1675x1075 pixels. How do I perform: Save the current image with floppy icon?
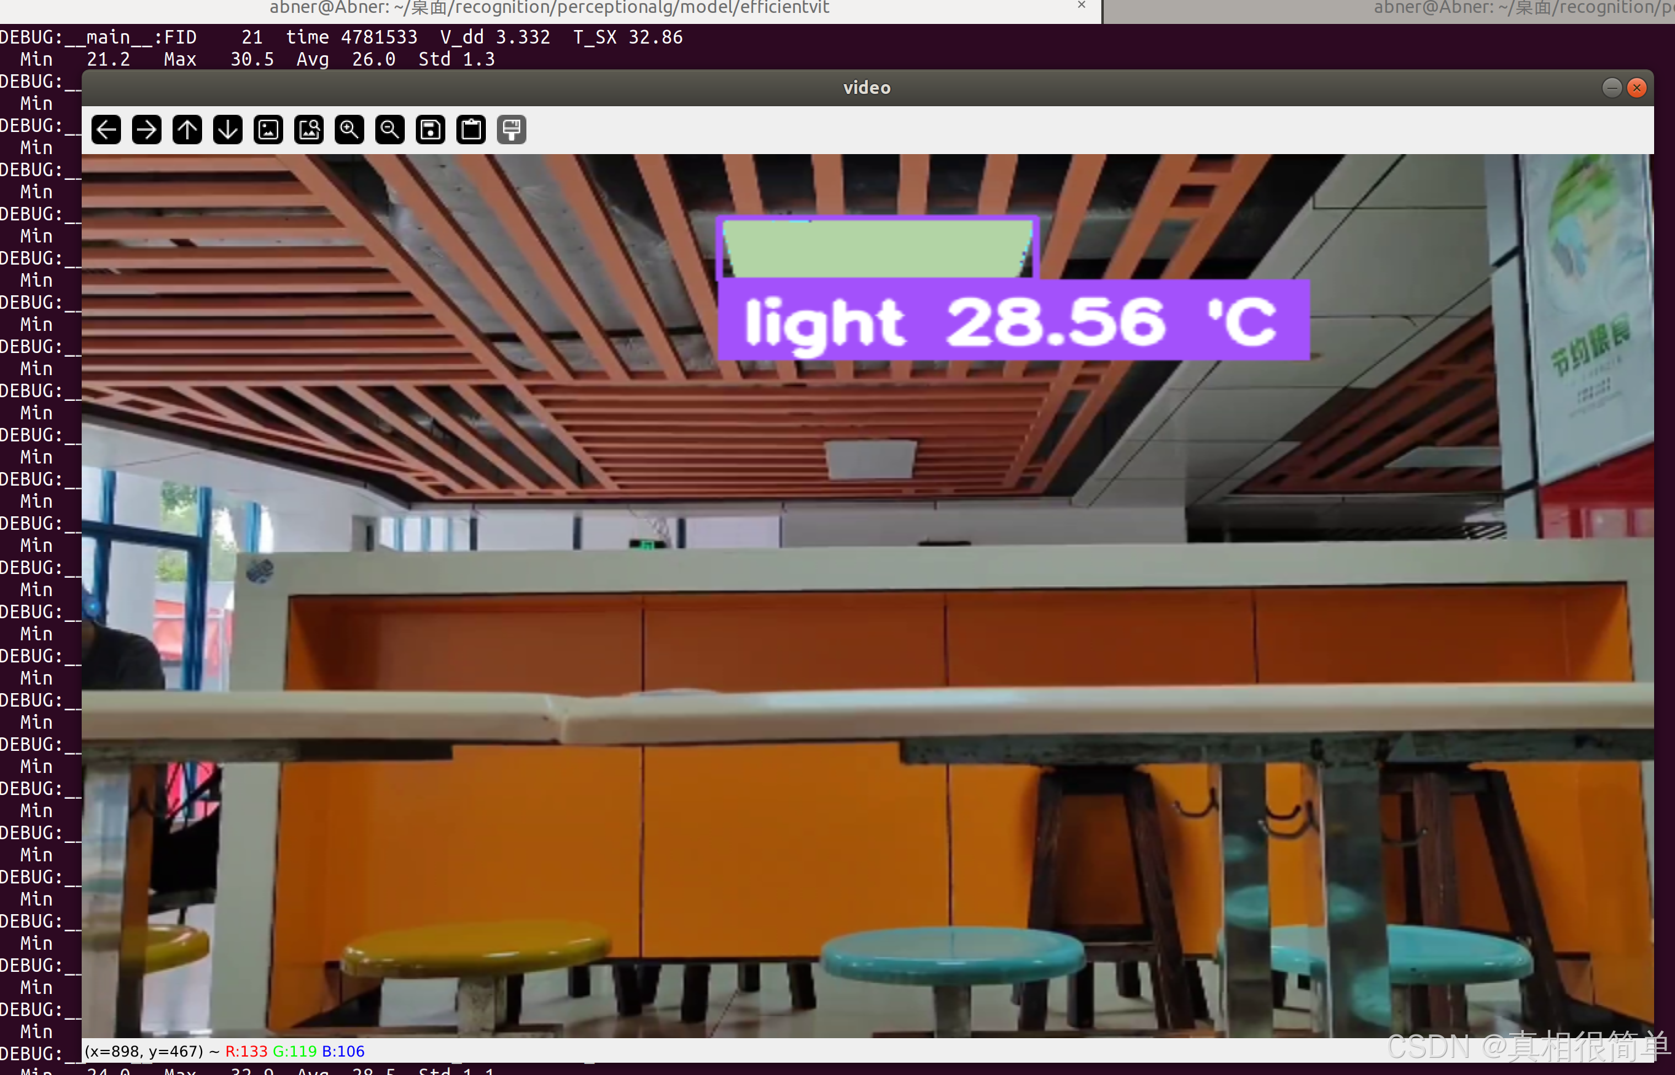[x=430, y=130]
